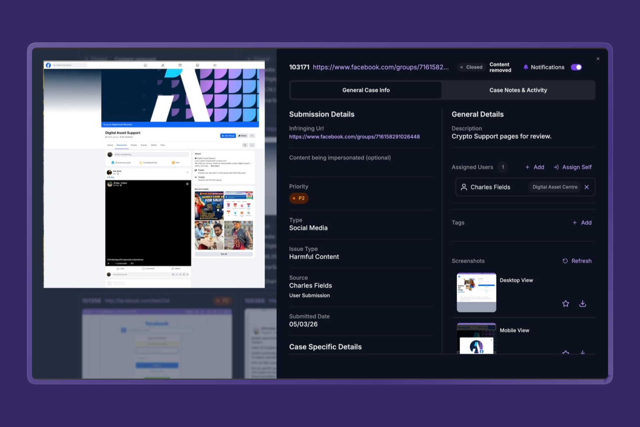The image size is (640, 427).
Task: Click the user icon beside Charles Fields
Action: click(464, 187)
